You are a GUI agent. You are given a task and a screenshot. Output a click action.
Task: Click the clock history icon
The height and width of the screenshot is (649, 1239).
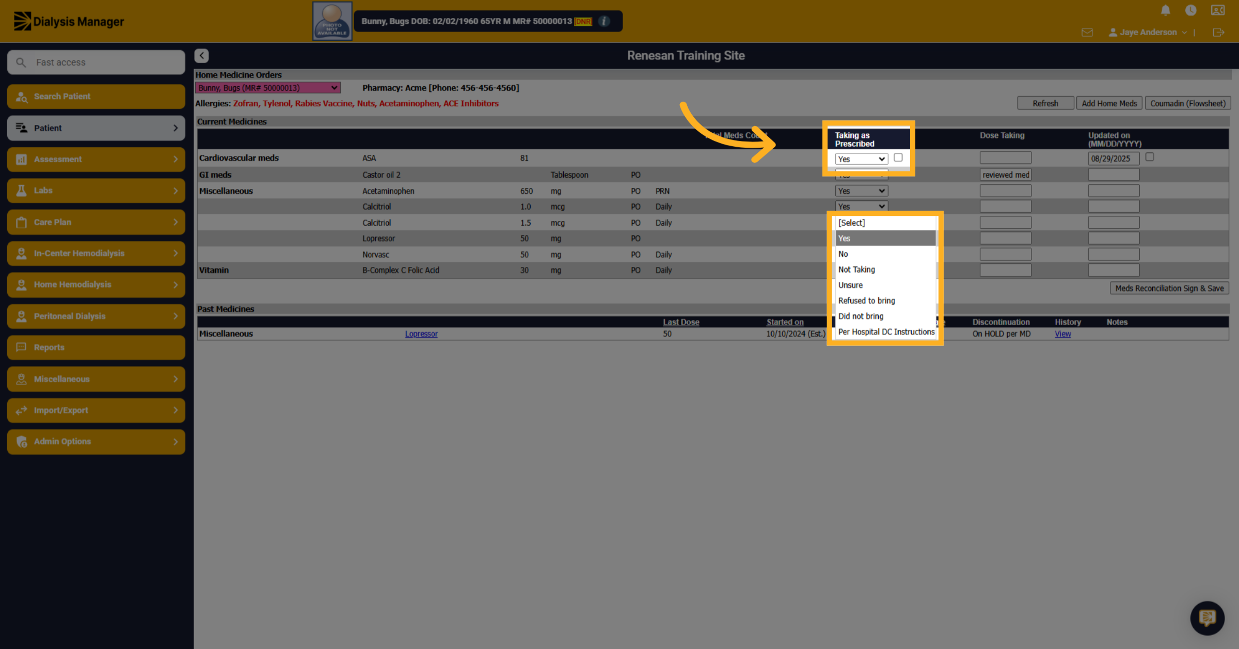click(1190, 10)
